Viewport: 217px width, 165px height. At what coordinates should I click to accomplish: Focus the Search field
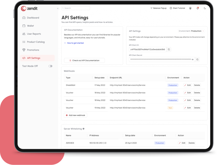(x=76, y=8)
